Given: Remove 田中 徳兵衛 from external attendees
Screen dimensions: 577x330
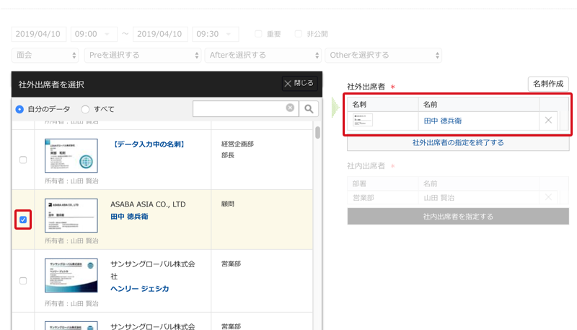Looking at the screenshot, I should pos(548,121).
